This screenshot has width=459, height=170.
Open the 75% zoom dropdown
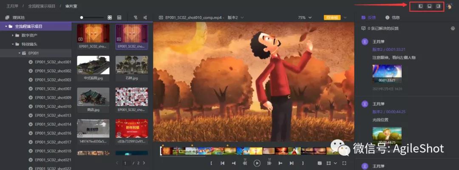pyautogui.click(x=305, y=17)
